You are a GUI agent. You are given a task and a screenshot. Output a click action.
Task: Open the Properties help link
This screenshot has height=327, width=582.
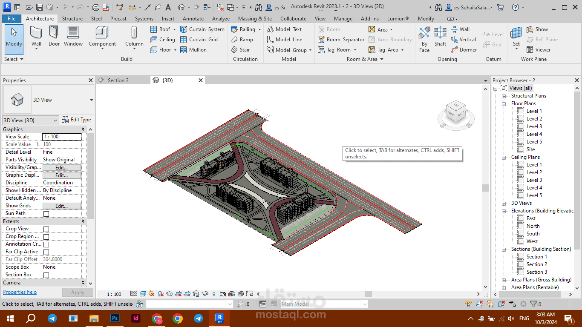20,292
